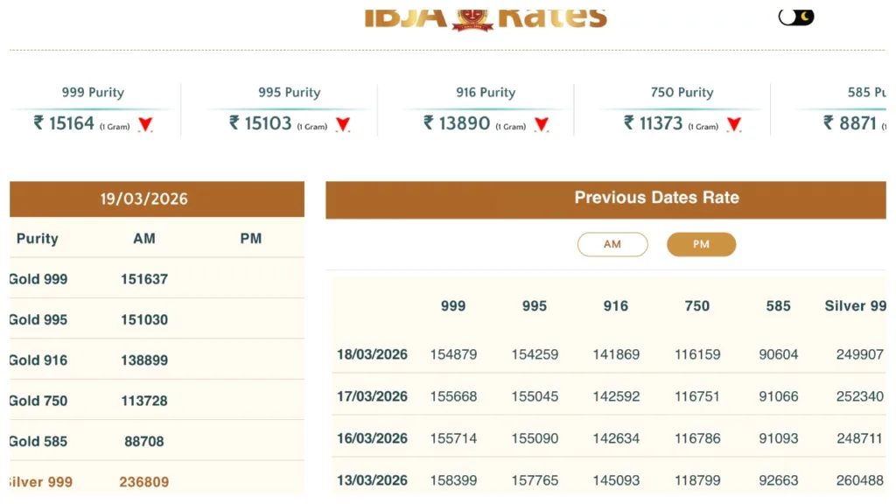Viewport: 896px width, 504px height.
Task: Click the 999 Purity rate ₹ 15164
Action: [x=72, y=123]
